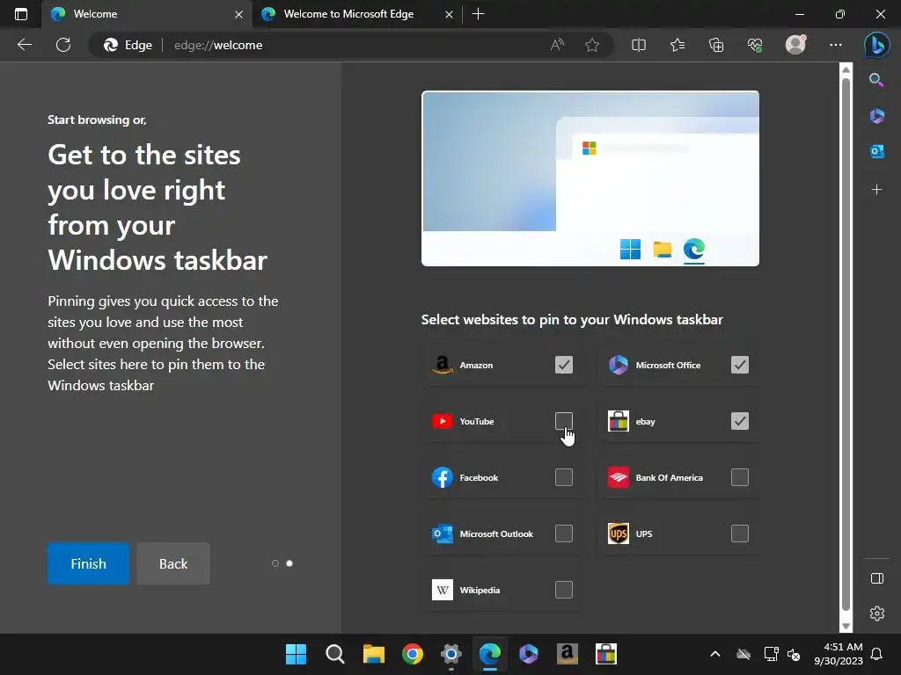The image size is (901, 675).
Task: Uncheck the ebay pin checkbox
Action: (x=739, y=421)
